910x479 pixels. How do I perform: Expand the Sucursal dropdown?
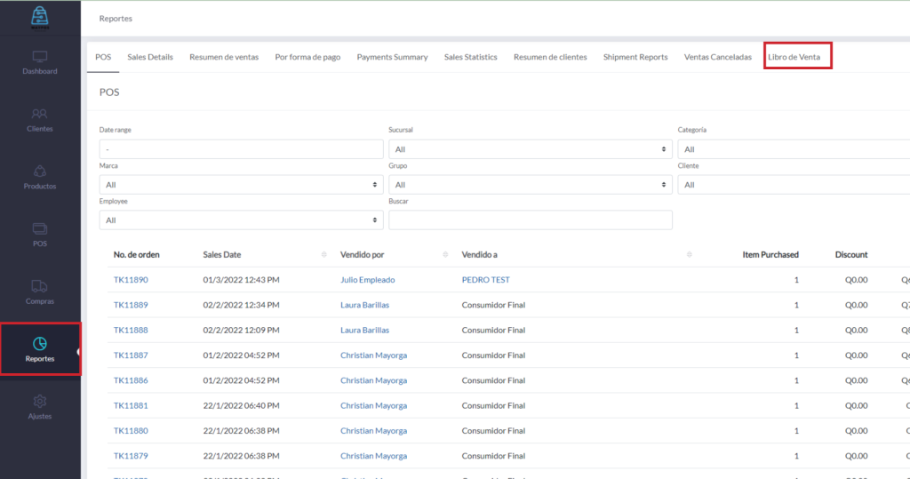click(x=530, y=149)
